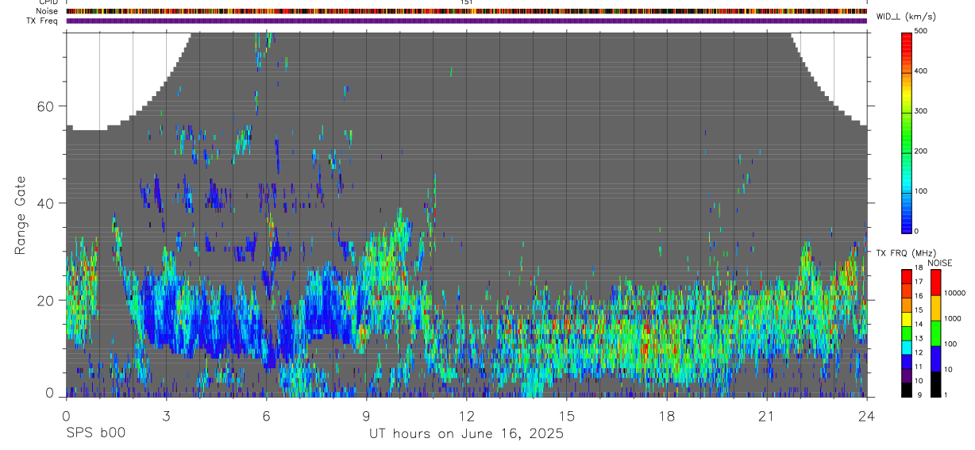Click the '6' hour tick on time axis

(267, 415)
